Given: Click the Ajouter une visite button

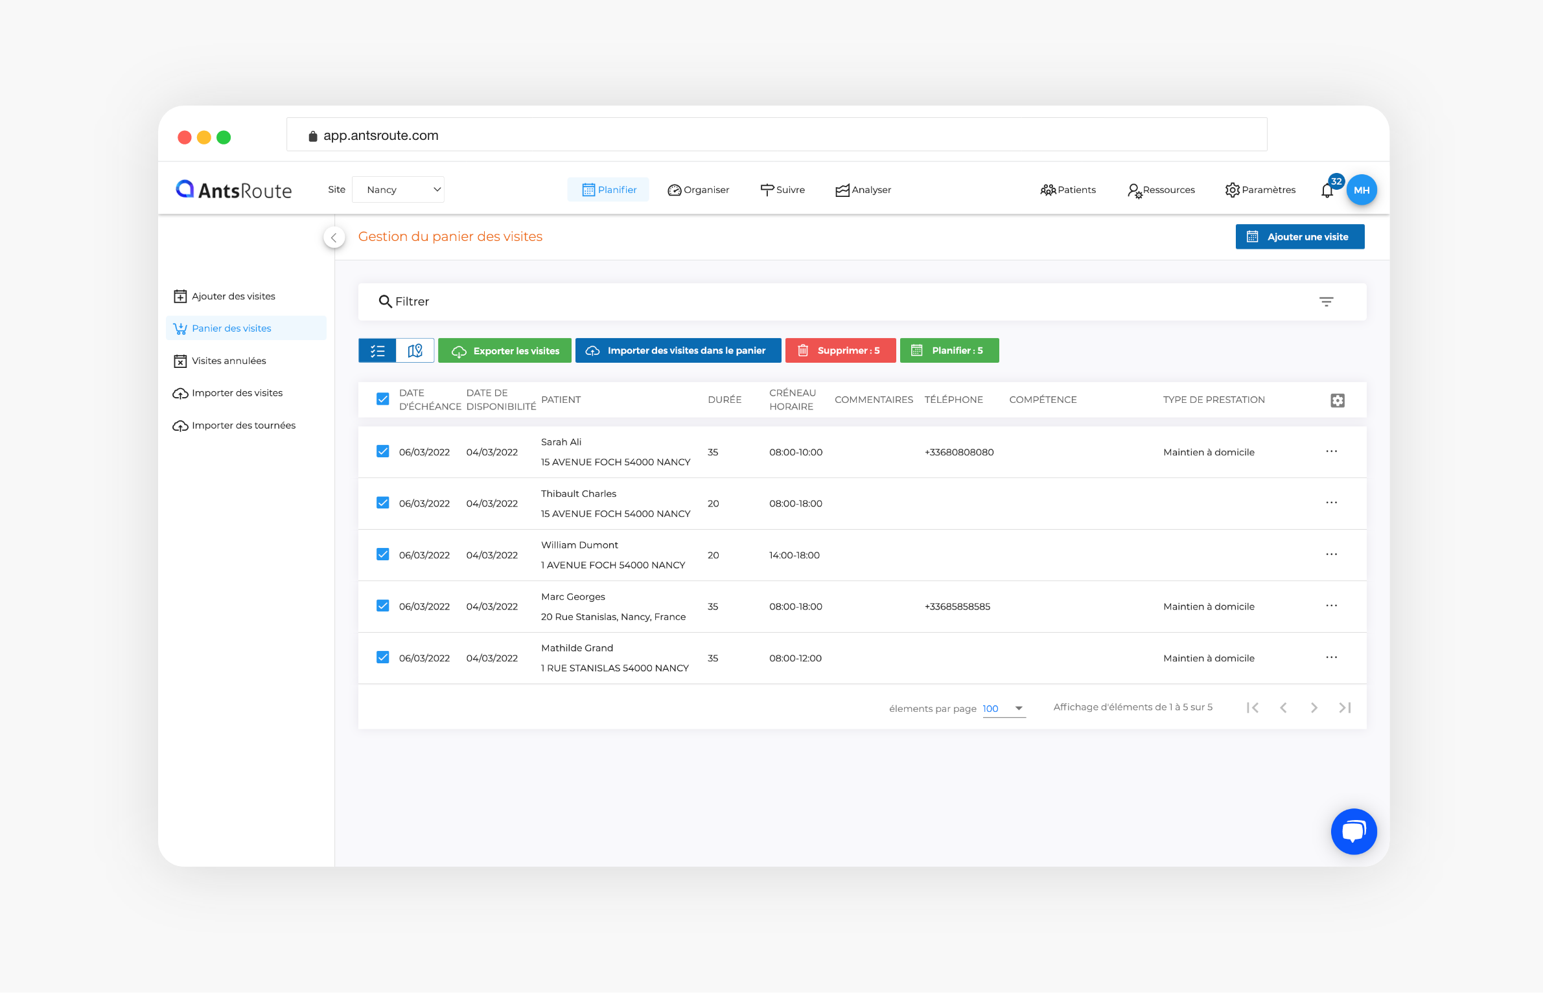Looking at the screenshot, I should 1299,237.
